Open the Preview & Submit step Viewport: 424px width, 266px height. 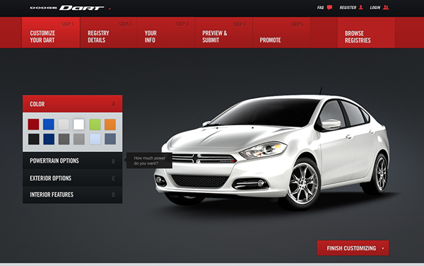pyautogui.click(x=223, y=33)
